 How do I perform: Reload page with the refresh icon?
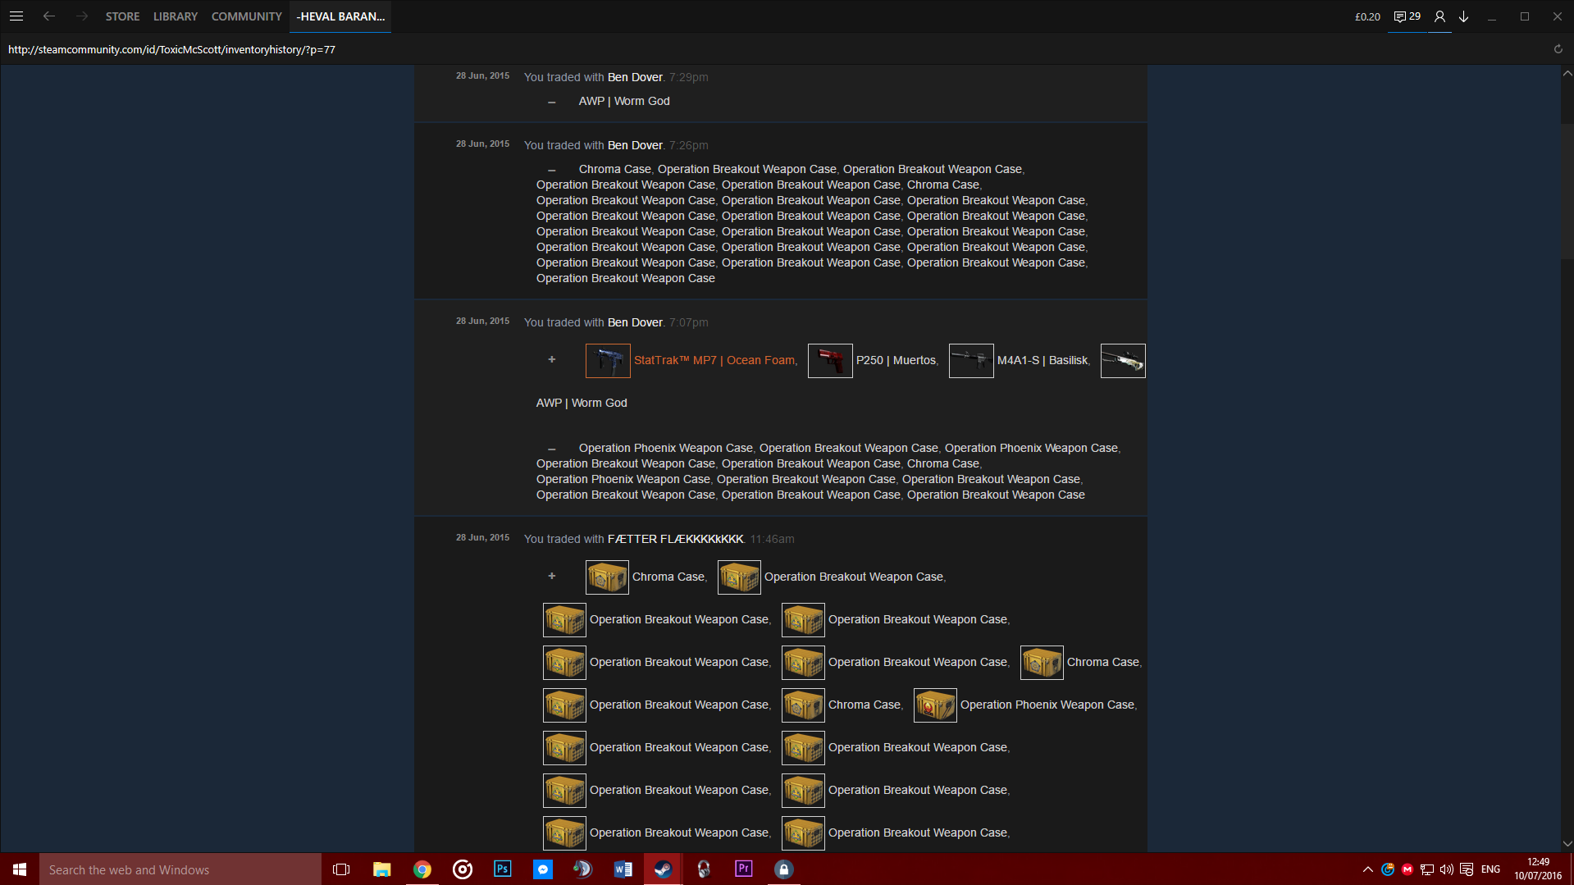coord(1558,49)
